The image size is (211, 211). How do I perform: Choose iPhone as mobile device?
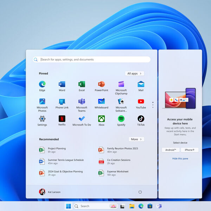coord(190,150)
